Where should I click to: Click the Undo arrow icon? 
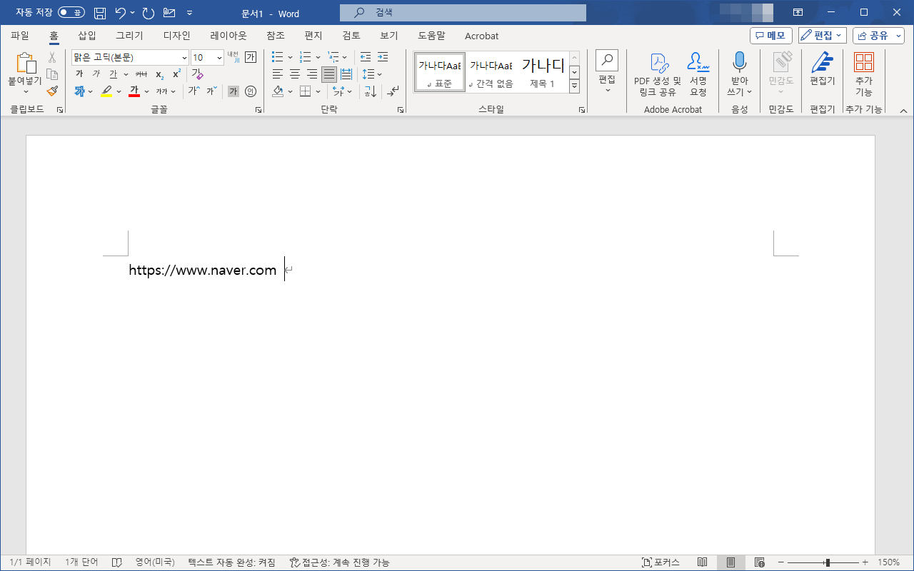click(120, 13)
